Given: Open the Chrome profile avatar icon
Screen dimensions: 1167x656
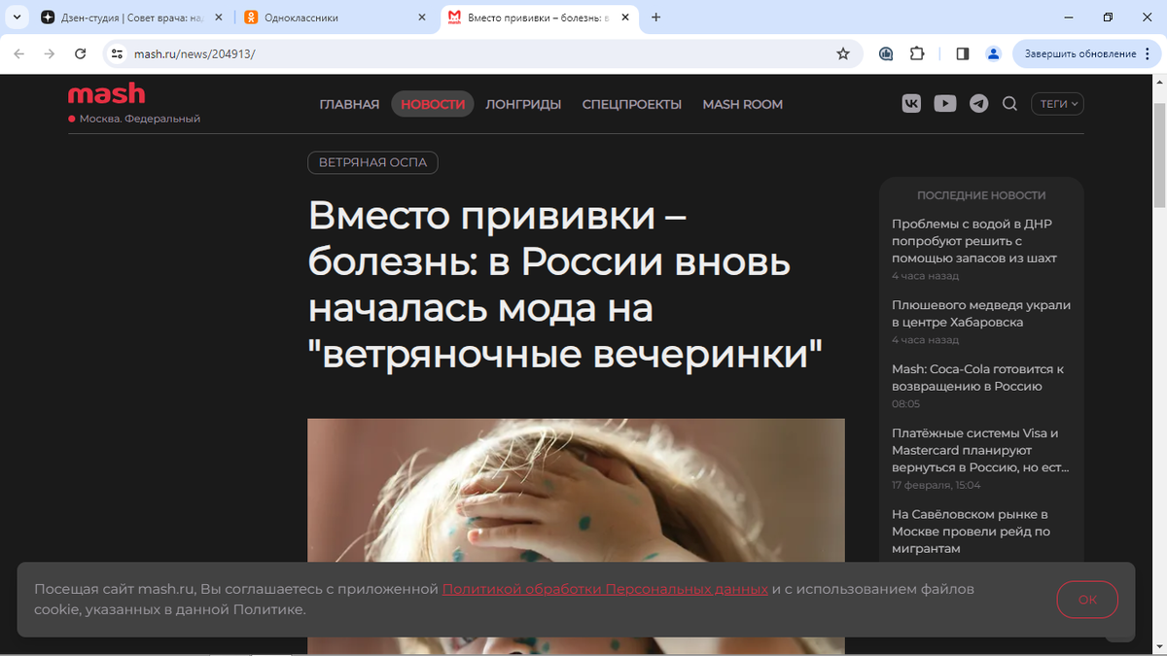Looking at the screenshot, I should point(993,53).
